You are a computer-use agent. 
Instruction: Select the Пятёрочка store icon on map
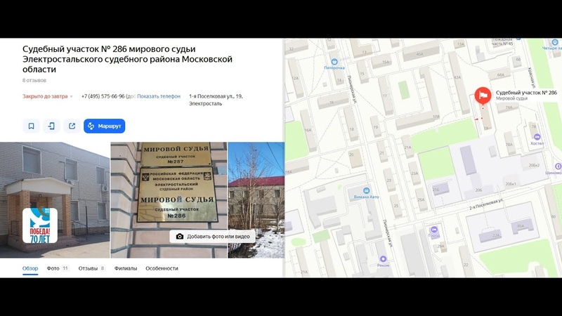pos(334,62)
